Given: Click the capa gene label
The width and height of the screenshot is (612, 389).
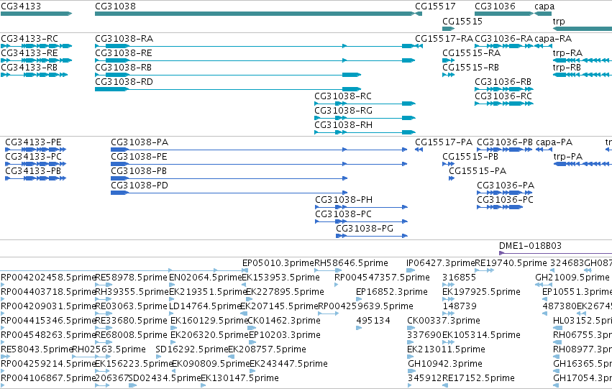Looking at the screenshot, I should click(544, 6).
